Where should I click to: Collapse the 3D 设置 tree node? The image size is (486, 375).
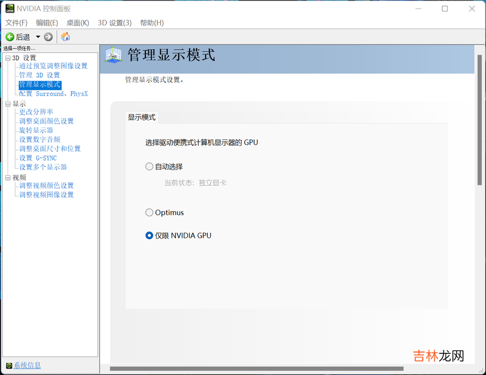click(x=8, y=58)
